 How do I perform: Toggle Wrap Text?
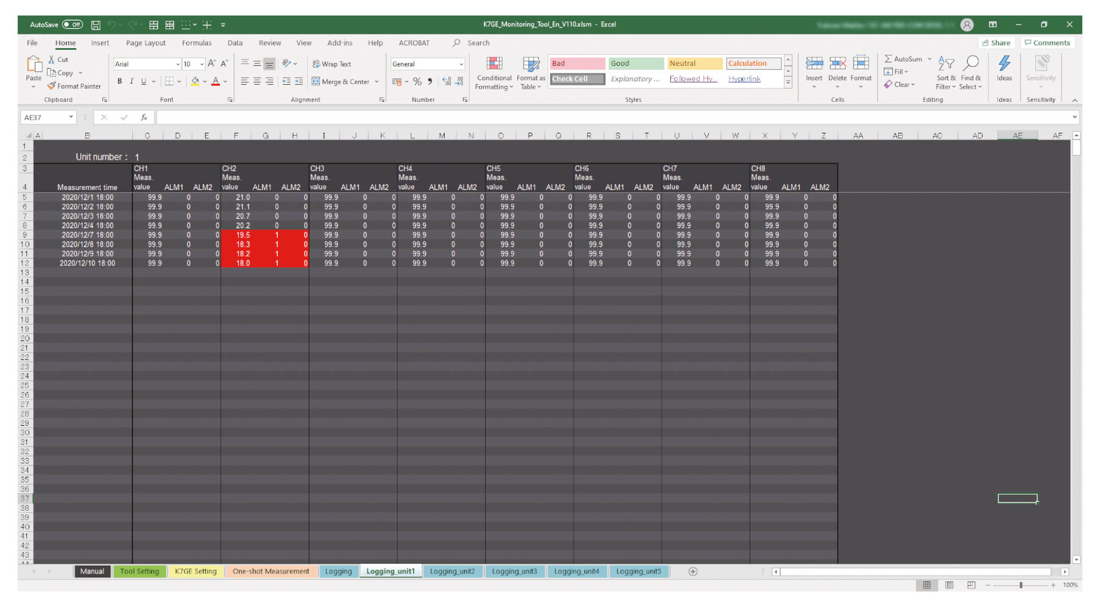point(332,64)
